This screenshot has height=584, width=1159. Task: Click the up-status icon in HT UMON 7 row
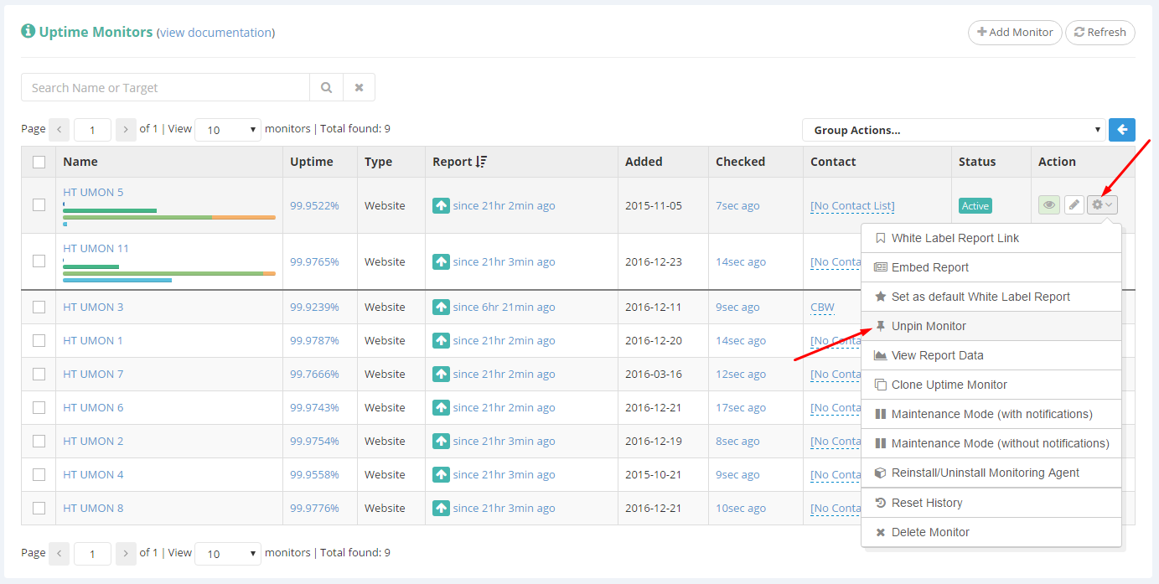tap(441, 374)
